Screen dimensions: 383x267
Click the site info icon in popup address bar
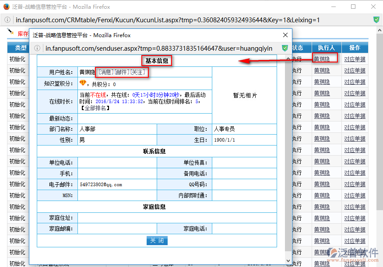[38, 48]
